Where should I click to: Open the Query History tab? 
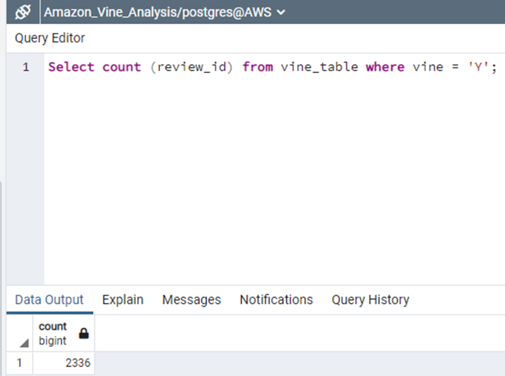coord(370,299)
